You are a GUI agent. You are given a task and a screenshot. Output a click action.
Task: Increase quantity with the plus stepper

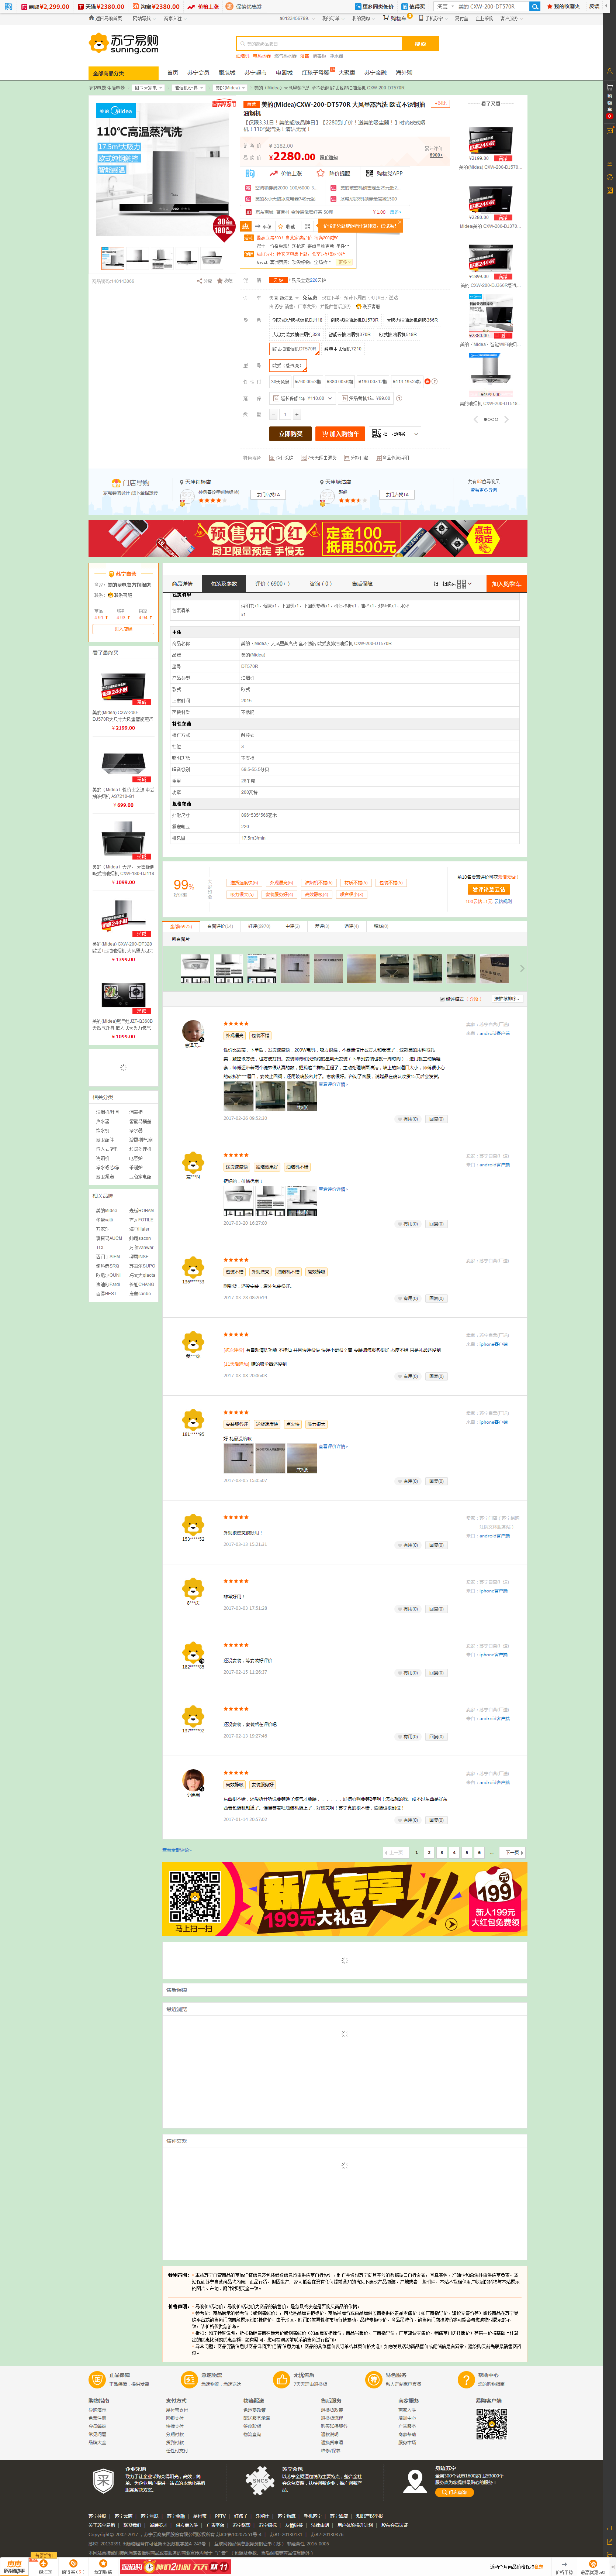tap(297, 414)
